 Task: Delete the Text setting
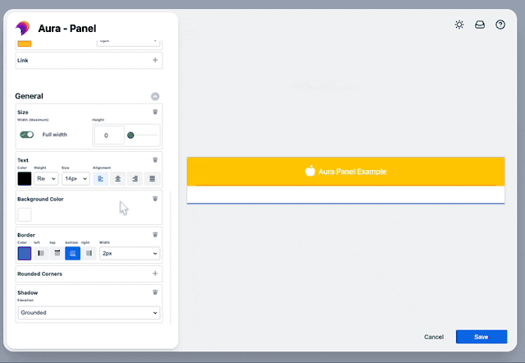point(155,160)
